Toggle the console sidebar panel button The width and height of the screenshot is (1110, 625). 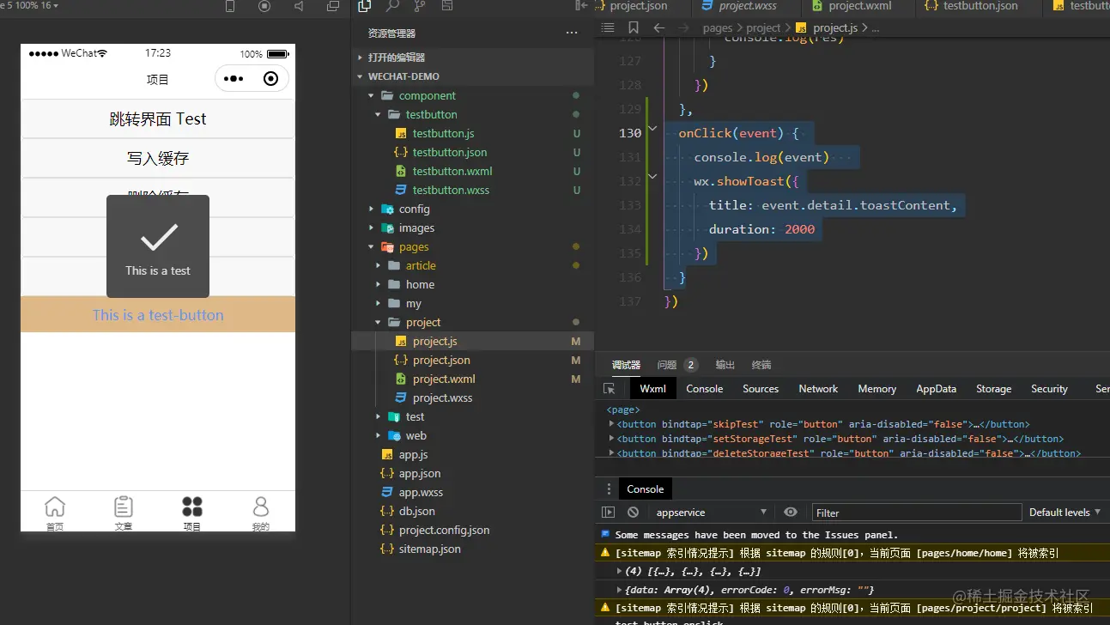pyautogui.click(x=609, y=513)
